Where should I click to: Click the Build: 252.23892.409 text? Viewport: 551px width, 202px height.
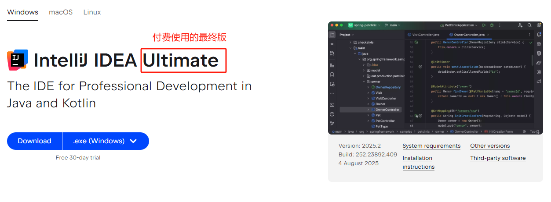click(368, 155)
